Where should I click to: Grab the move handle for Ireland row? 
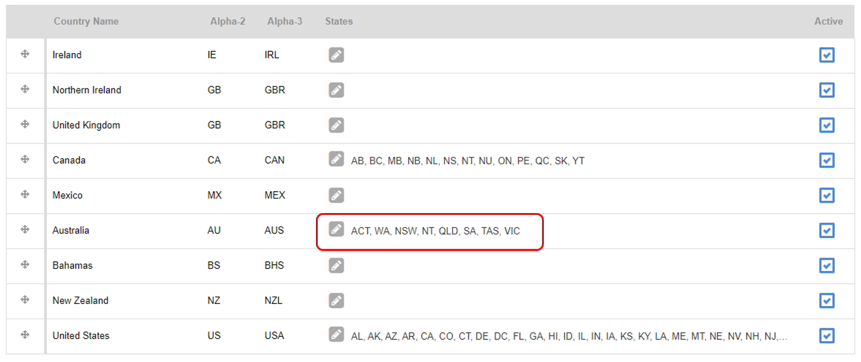point(25,54)
